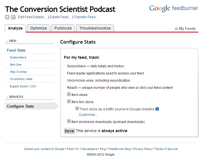
Task: Click the Configure Stats page heading
Action: [78, 42]
